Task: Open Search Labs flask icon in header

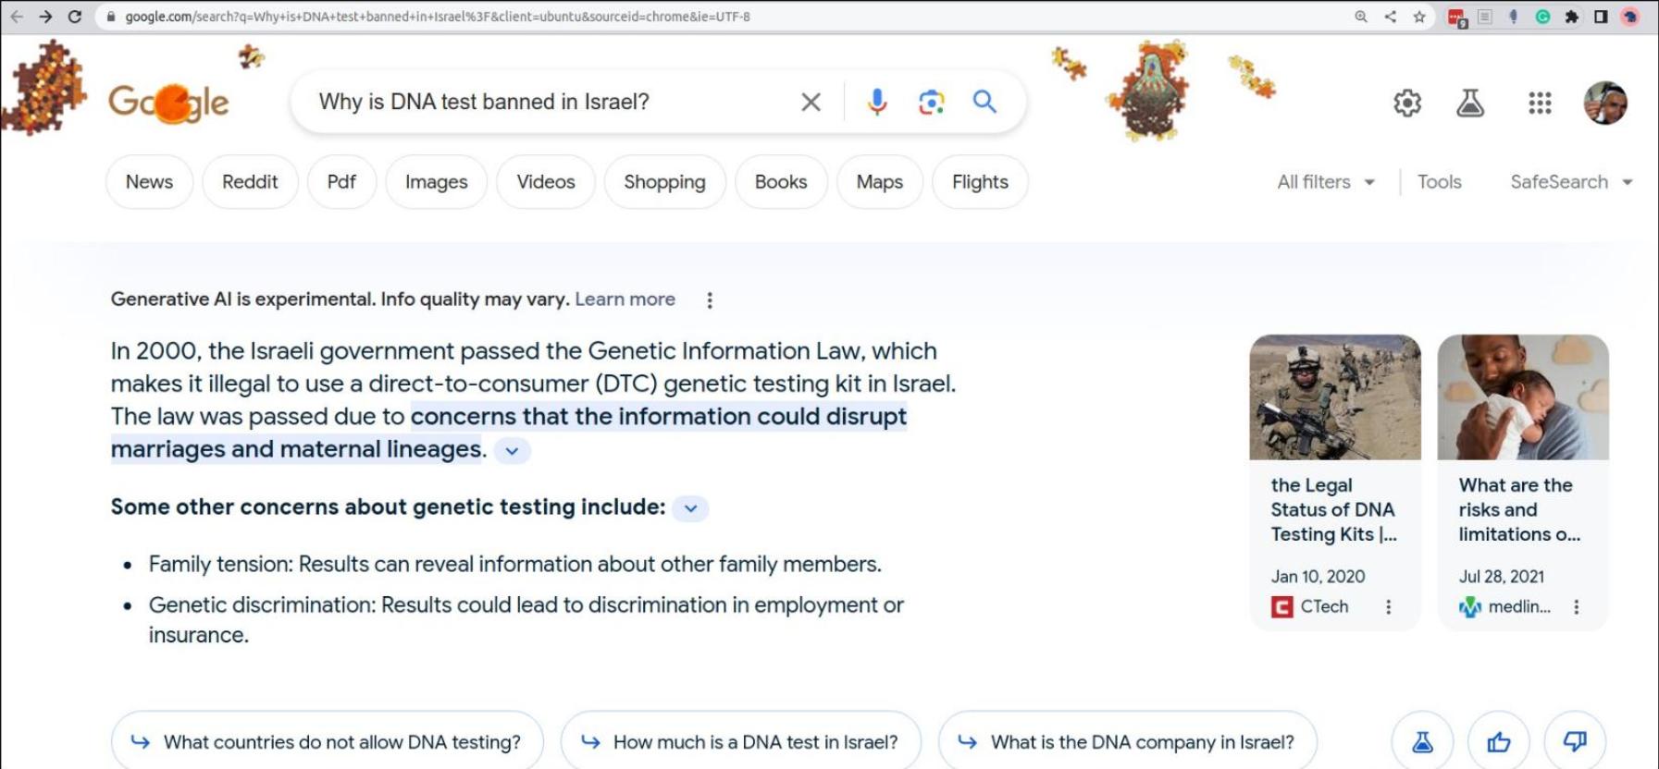Action: [x=1469, y=103]
